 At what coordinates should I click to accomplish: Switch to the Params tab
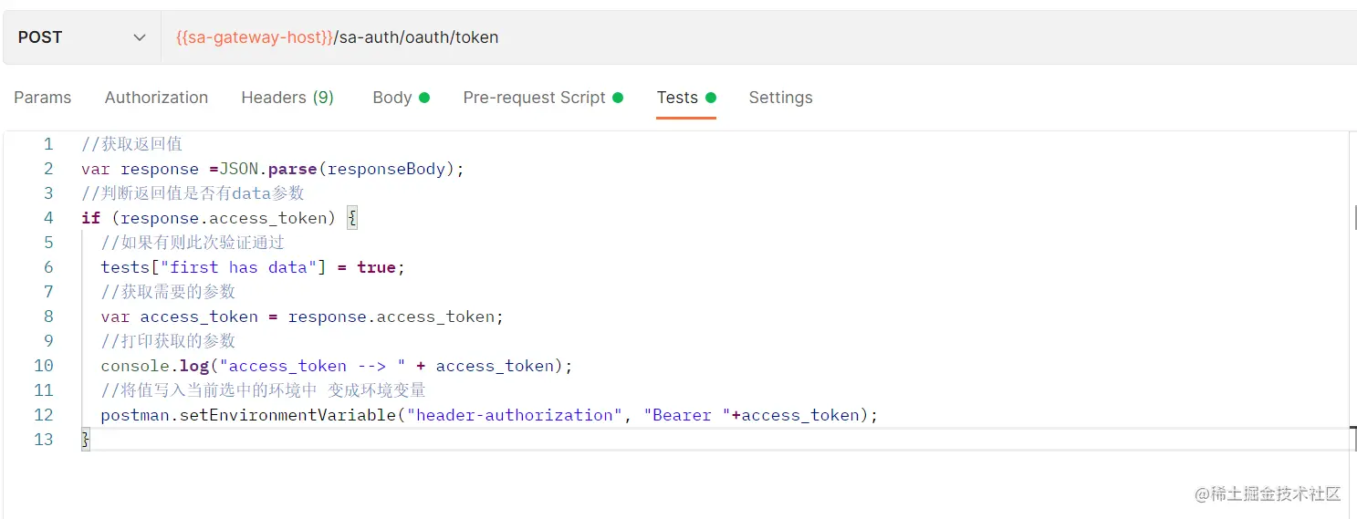[x=43, y=98]
